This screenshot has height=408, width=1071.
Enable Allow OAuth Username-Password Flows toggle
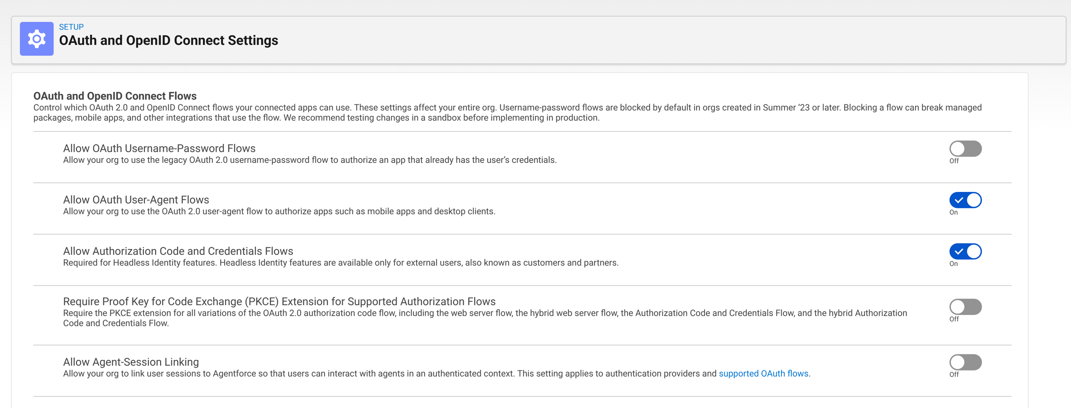tap(965, 149)
